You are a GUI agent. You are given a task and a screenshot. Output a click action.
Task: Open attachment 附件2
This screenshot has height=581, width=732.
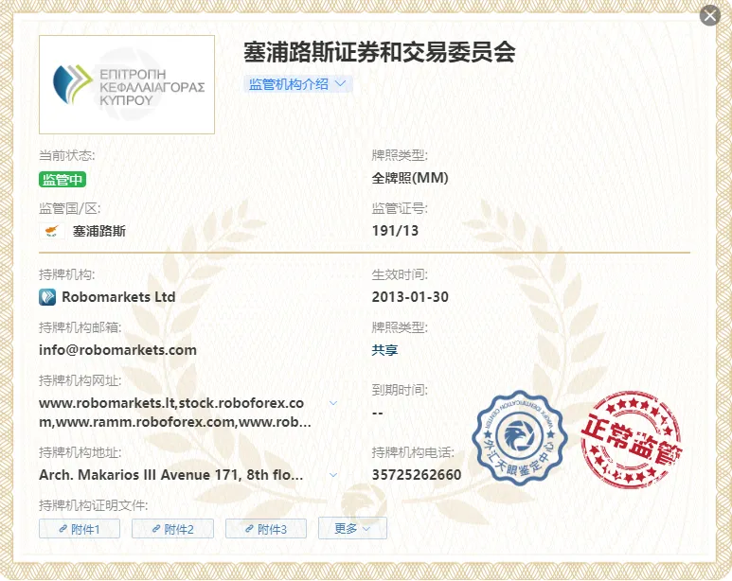coord(172,529)
